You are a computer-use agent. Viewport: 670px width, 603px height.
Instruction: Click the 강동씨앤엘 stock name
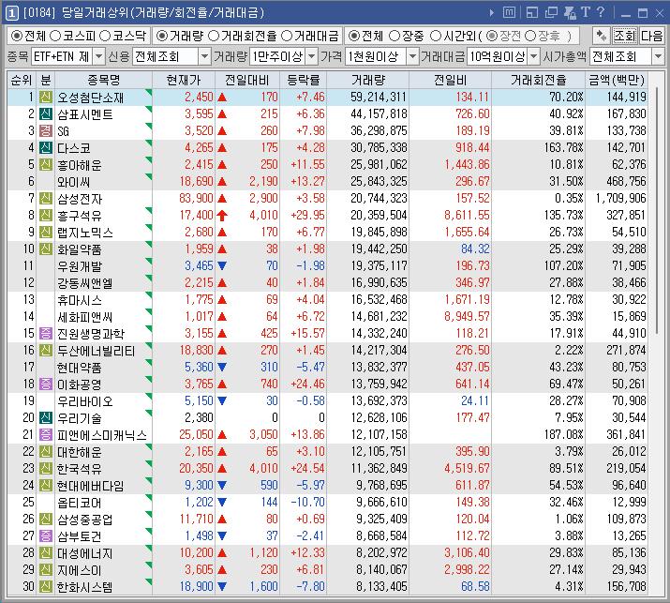point(84,282)
